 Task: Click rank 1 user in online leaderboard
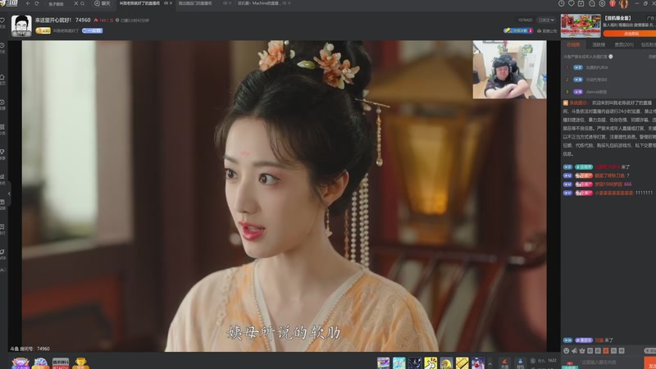(597, 67)
